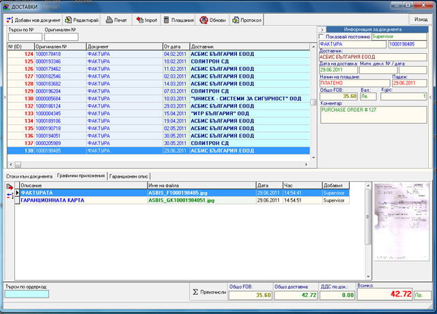Viewport: 437px width, 314px height.
Task: Toggle the Показвай постоянно checkbox
Action: [x=322, y=36]
